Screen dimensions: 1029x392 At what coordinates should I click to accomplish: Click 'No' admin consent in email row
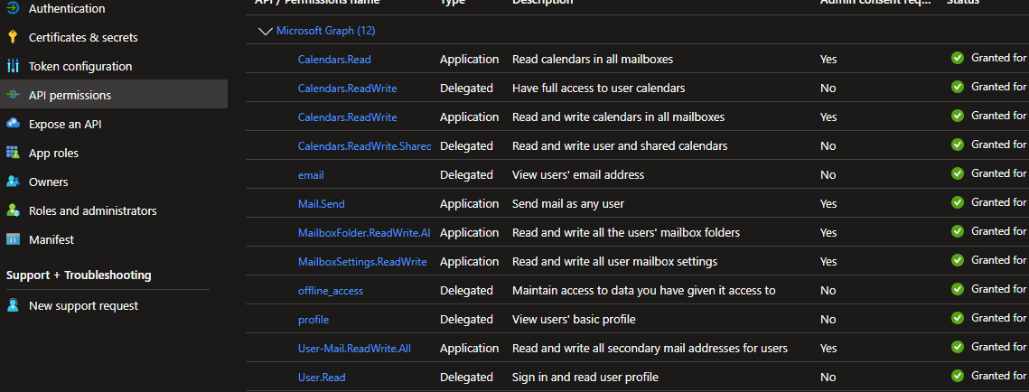tap(828, 174)
